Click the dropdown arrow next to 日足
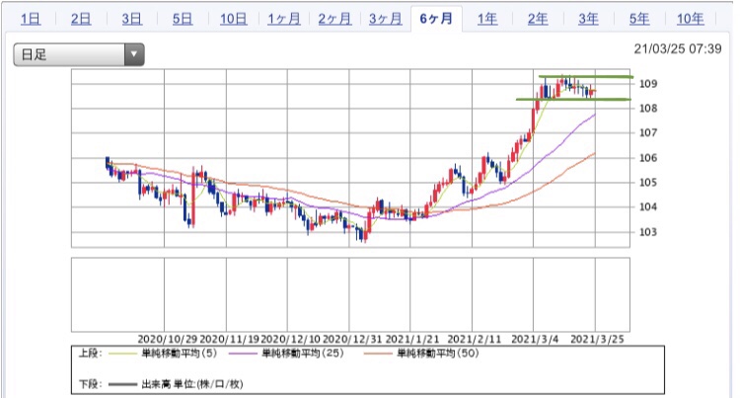The image size is (740, 398). [134, 54]
